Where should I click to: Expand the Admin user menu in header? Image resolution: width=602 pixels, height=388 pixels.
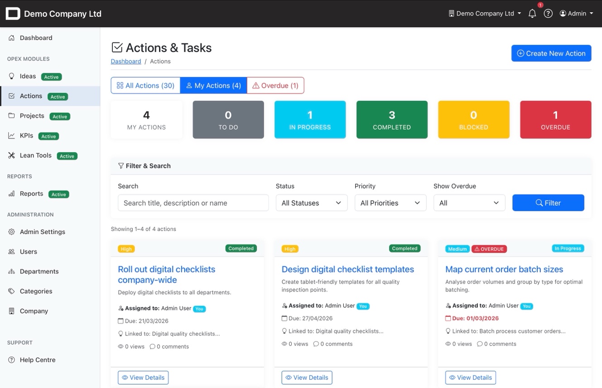click(576, 14)
